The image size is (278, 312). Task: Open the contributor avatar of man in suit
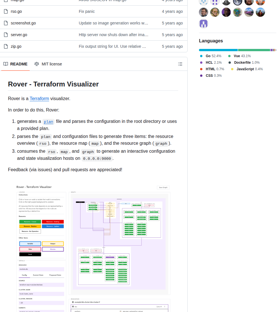tap(204, 12)
